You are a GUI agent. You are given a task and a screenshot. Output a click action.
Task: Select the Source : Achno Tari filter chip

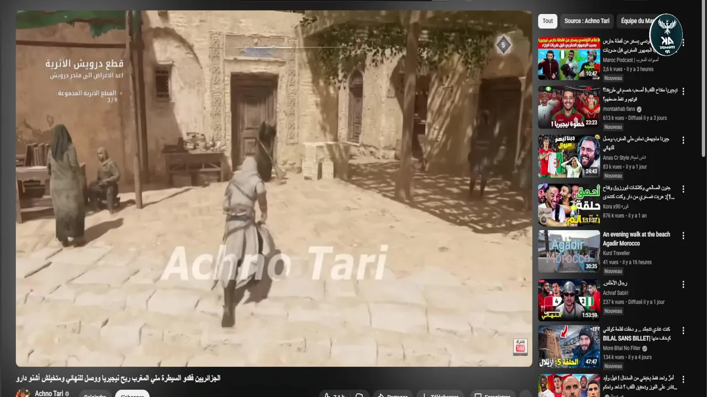587,21
